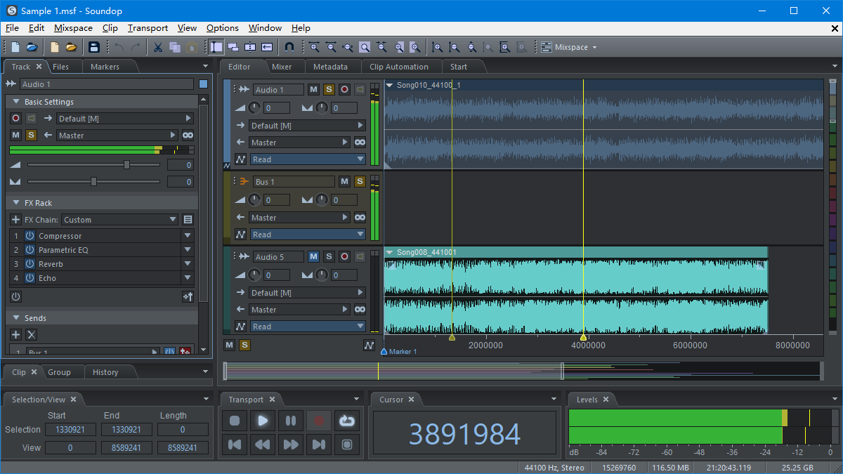Select the Magnet snap tool in the toolbar
The width and height of the screenshot is (843, 474).
tap(289, 46)
